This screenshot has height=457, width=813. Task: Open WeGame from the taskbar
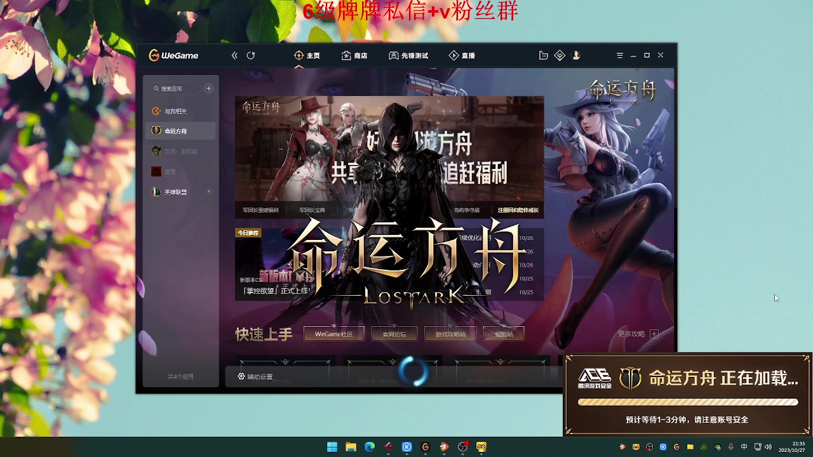point(426,447)
